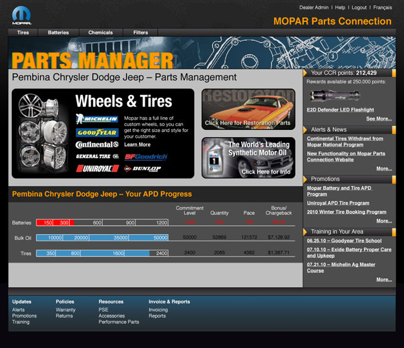Open the Restoration Parts banner

pos(248,109)
